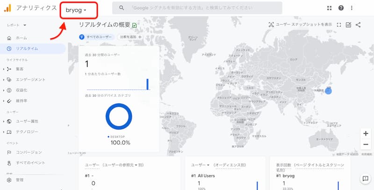Image resolution: width=374 pixels, height=190 pixels.
Task: Click the clock realtime icon
Action: pos(9,49)
